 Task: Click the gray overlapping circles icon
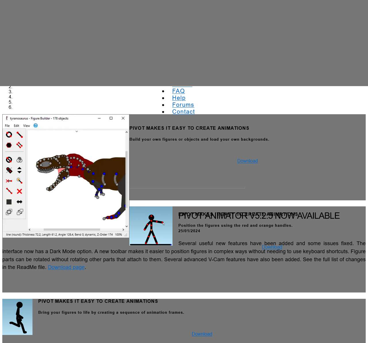coord(20,160)
